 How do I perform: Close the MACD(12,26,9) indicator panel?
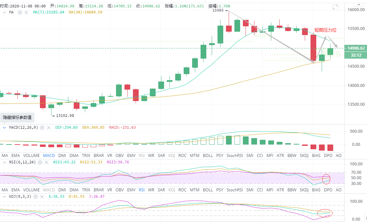pos(48,128)
